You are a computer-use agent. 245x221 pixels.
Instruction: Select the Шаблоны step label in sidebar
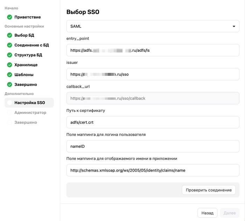24,75
